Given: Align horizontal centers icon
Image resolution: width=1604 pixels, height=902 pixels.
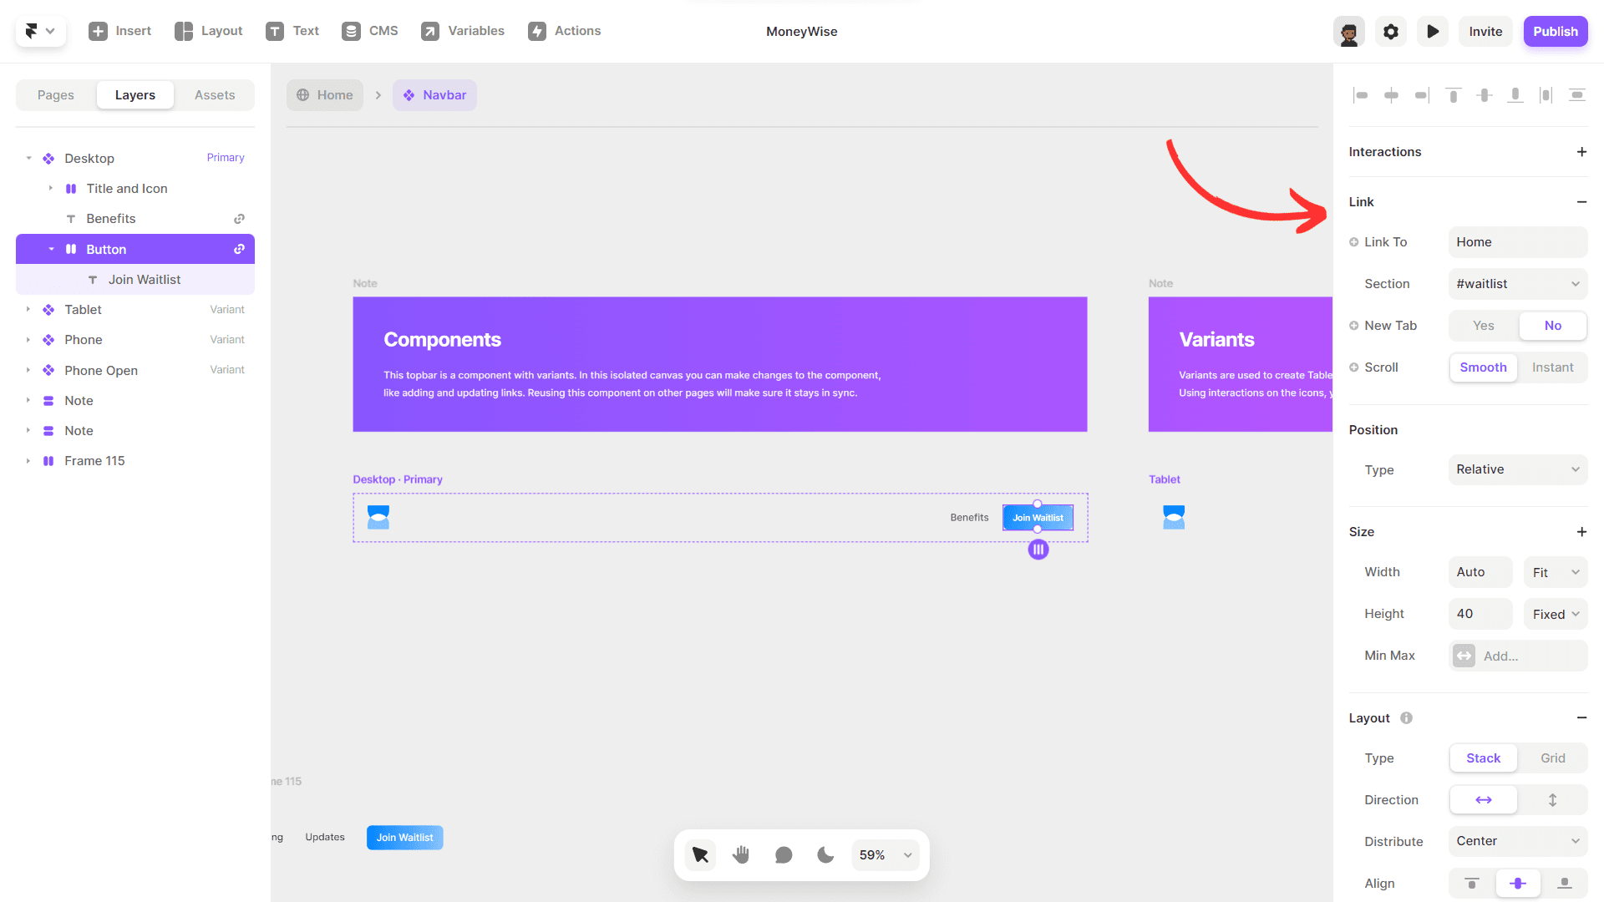Looking at the screenshot, I should tap(1391, 95).
